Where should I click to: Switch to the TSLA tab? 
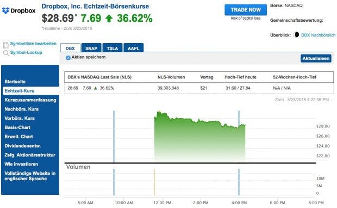coord(113,48)
